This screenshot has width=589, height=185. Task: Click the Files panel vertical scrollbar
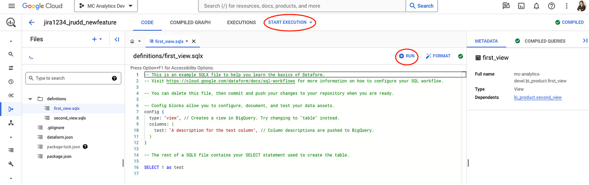[123, 163]
